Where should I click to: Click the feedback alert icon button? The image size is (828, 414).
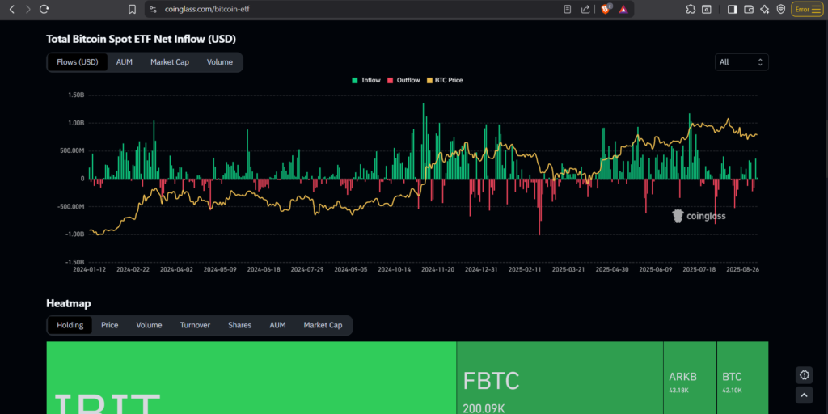805,375
